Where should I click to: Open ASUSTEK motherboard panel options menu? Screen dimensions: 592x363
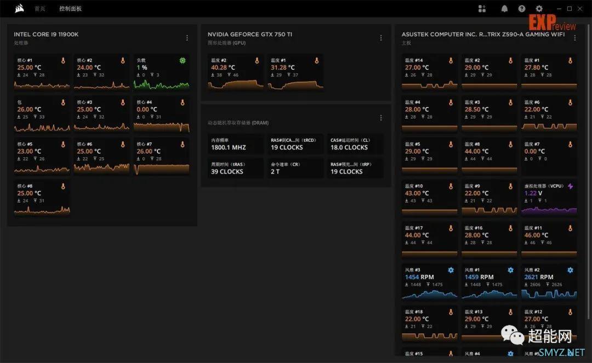(x=574, y=38)
